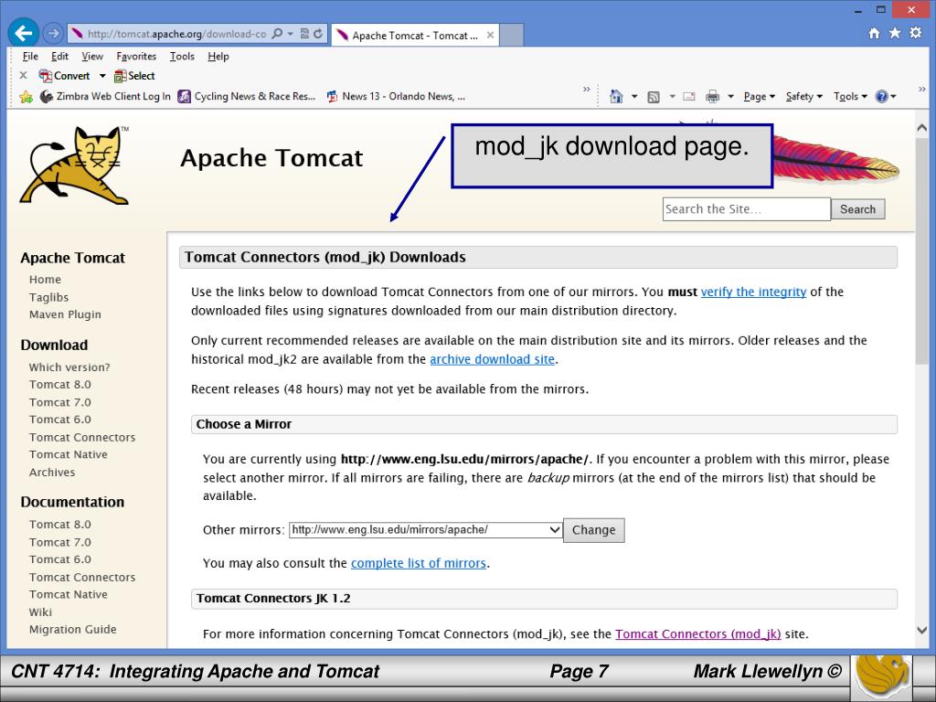
Task: Open the Page command dropdown
Action: [x=759, y=96]
